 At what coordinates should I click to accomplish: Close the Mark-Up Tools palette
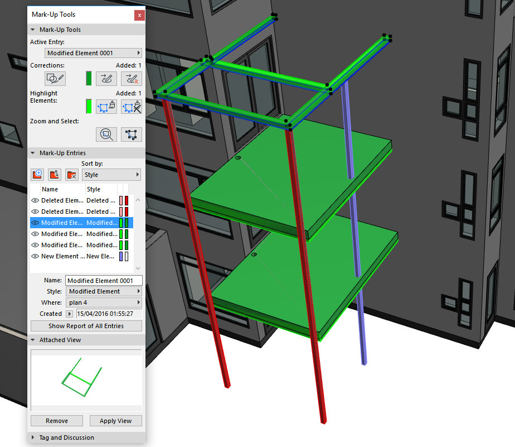pyautogui.click(x=139, y=15)
